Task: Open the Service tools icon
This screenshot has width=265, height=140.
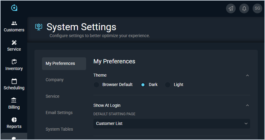Action: point(14,43)
